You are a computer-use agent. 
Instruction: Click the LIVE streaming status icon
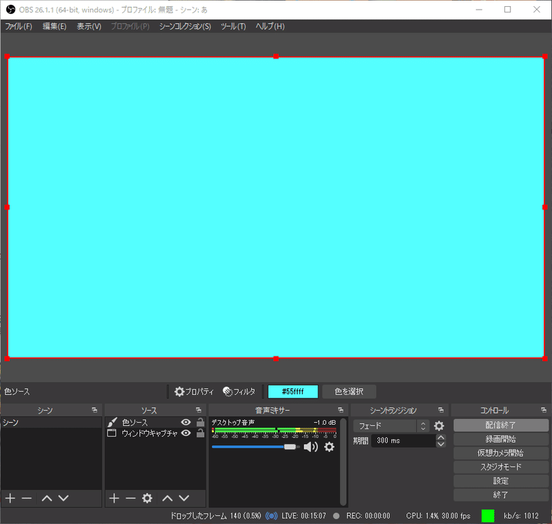pos(271,516)
